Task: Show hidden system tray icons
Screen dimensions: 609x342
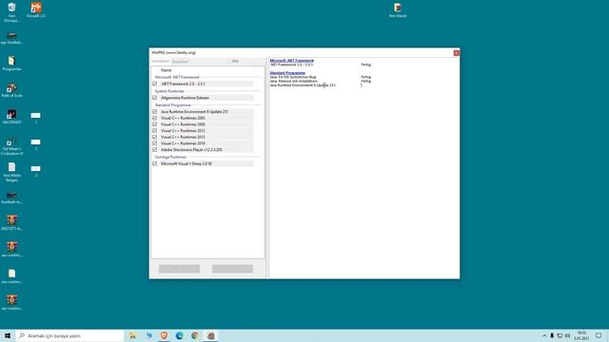Action: coord(544,335)
